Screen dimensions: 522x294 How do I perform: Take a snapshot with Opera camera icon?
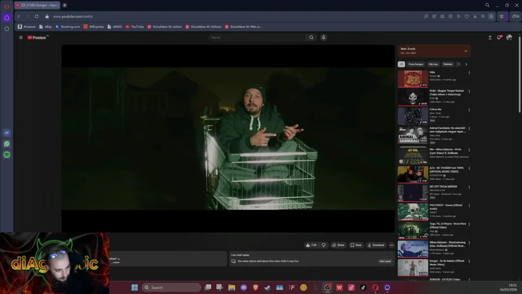pyautogui.click(x=442, y=16)
